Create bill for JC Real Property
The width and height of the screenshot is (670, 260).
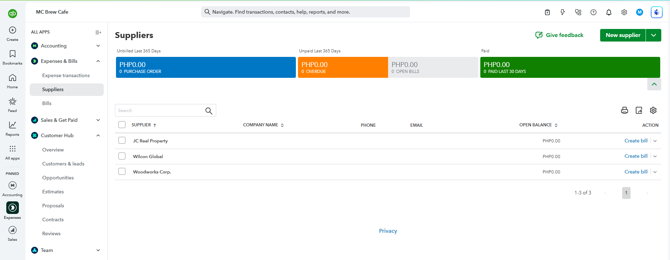tap(636, 141)
